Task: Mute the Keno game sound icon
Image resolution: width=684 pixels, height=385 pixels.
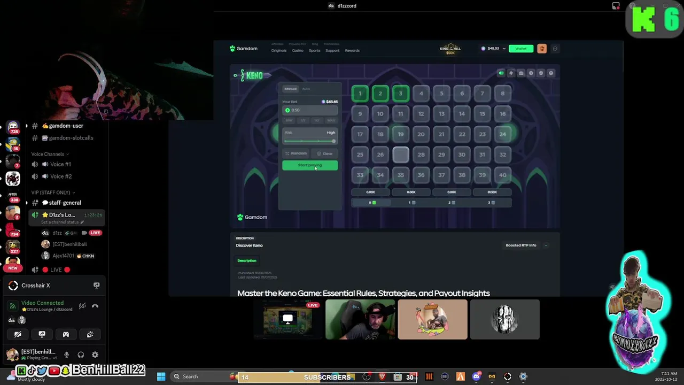Action: (x=501, y=73)
